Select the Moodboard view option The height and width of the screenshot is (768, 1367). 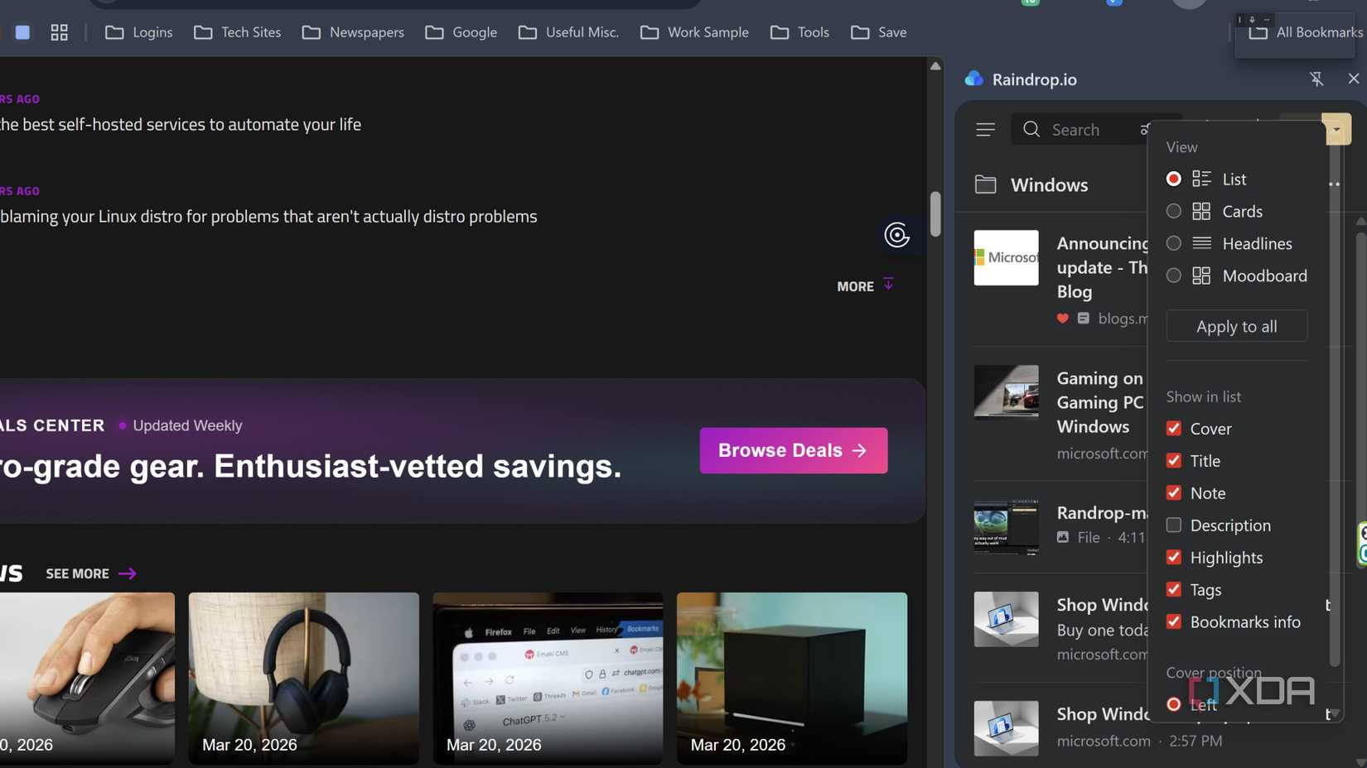point(1173,276)
